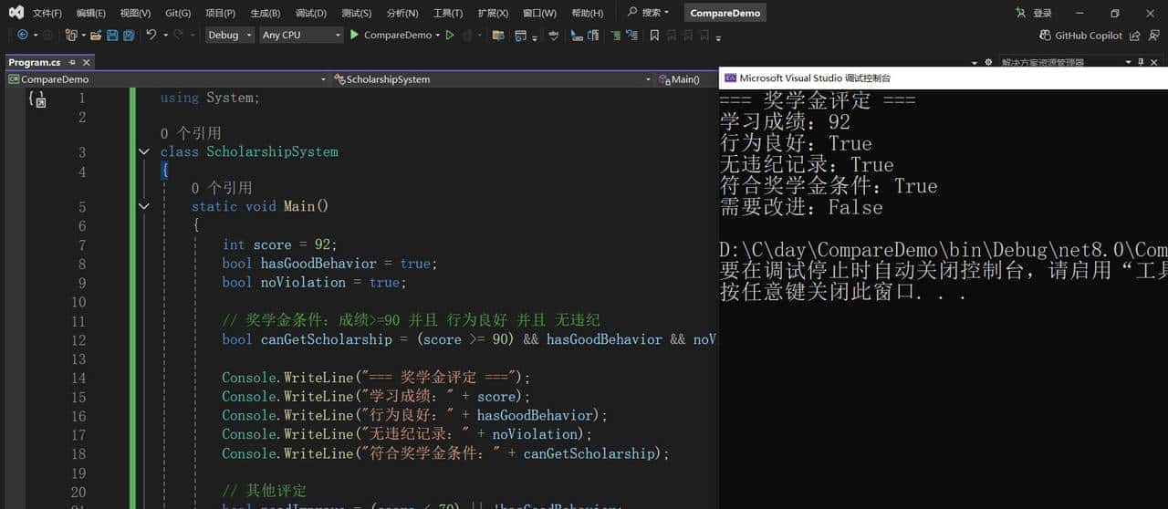Click the settings gear icon above console
The width and height of the screenshot is (1168, 509).
[988, 62]
